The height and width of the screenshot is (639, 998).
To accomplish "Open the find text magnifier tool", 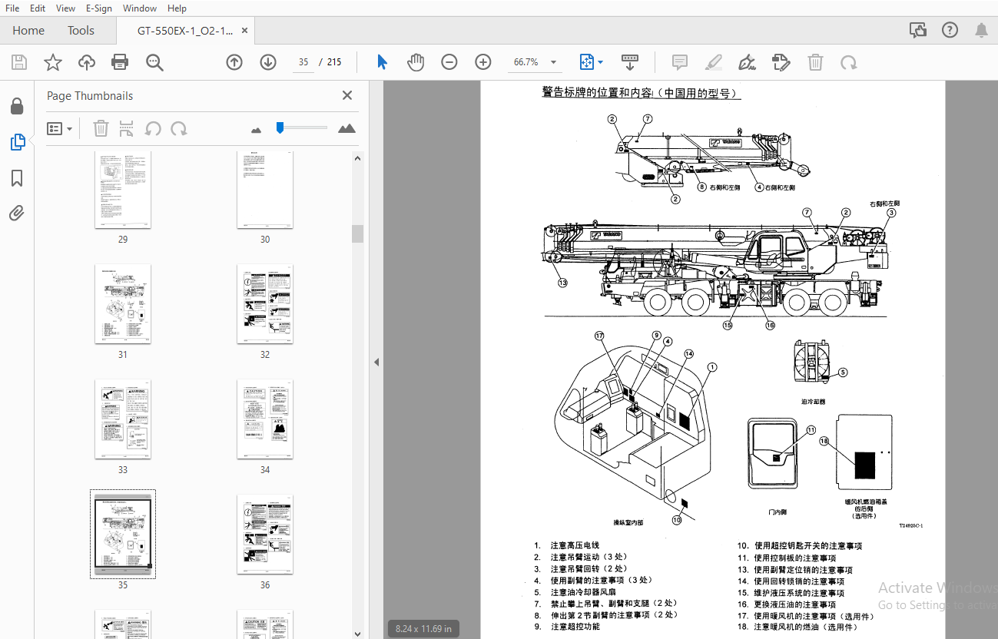I will pos(154,62).
